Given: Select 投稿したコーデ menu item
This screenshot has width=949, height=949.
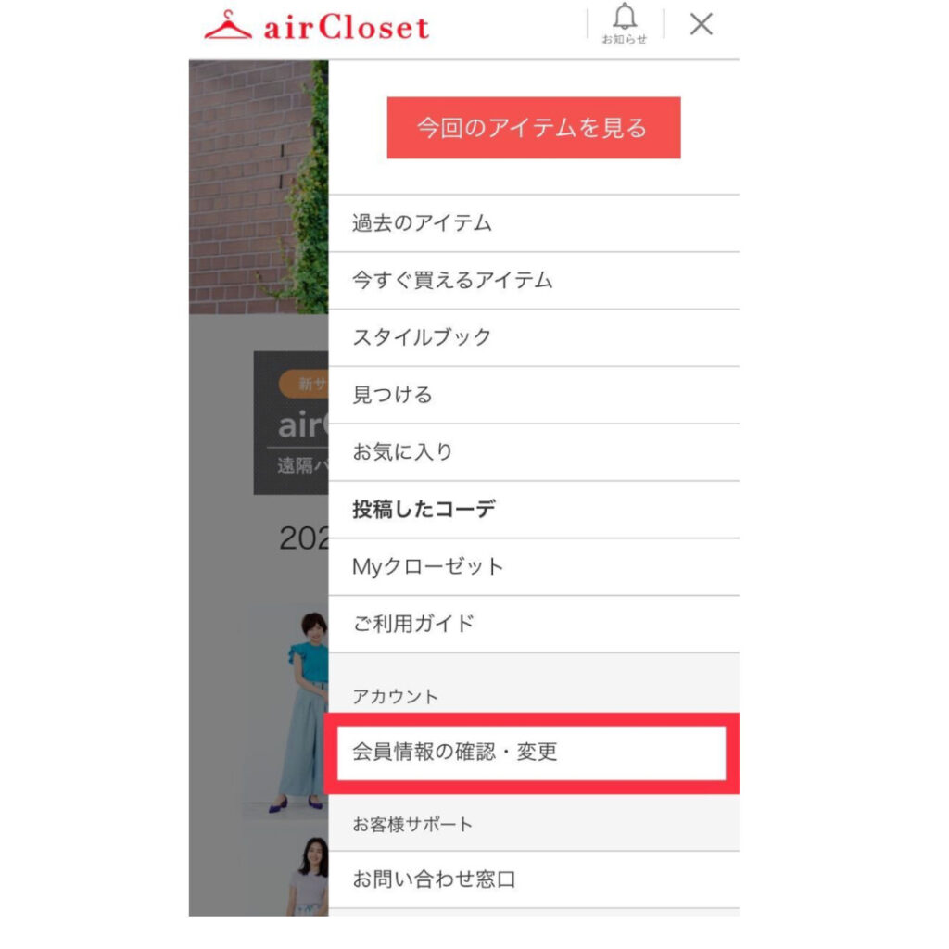Looking at the screenshot, I should coord(533,510).
